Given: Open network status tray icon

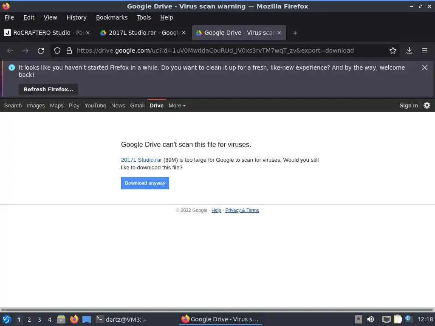Looking at the screenshot, I should pyautogui.click(x=386, y=319).
